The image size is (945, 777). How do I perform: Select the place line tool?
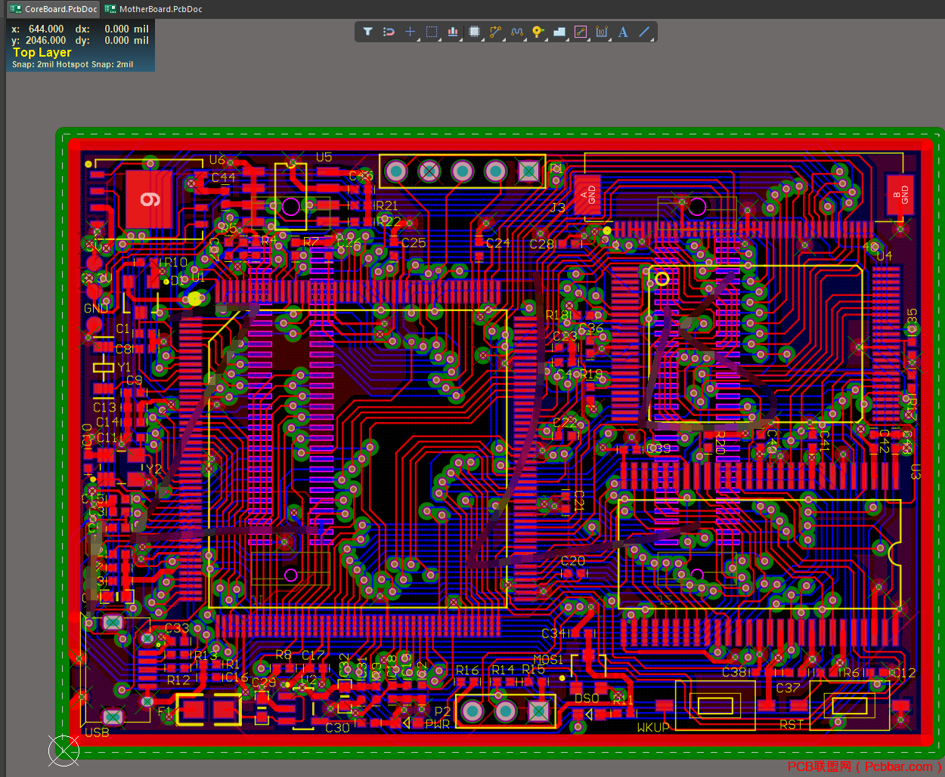pos(644,32)
